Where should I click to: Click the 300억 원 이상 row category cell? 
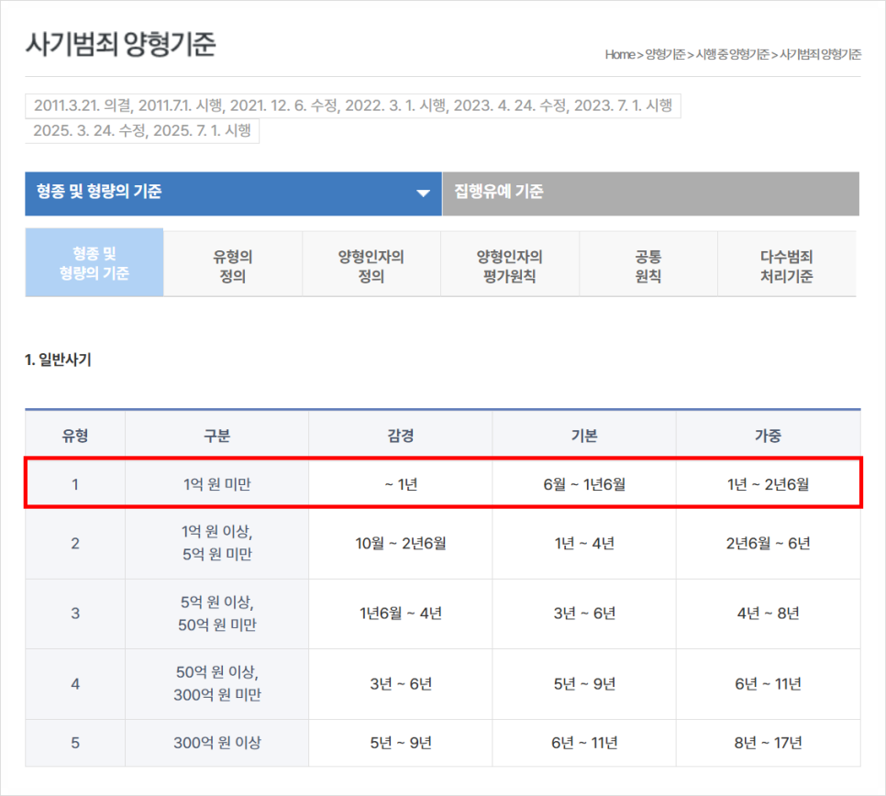(216, 743)
